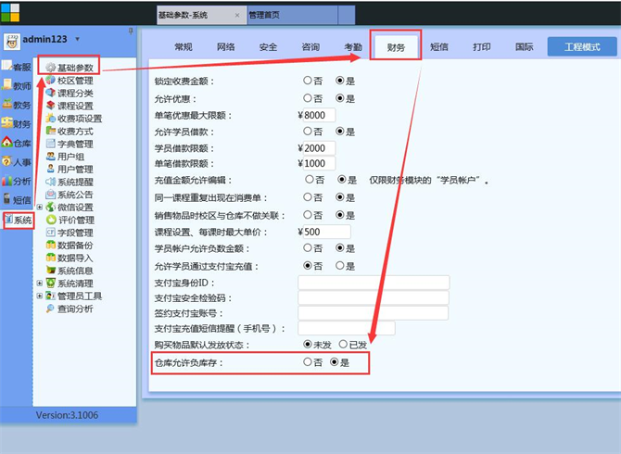Select the 系统 sidebar module
The image size is (621, 454).
(19, 220)
